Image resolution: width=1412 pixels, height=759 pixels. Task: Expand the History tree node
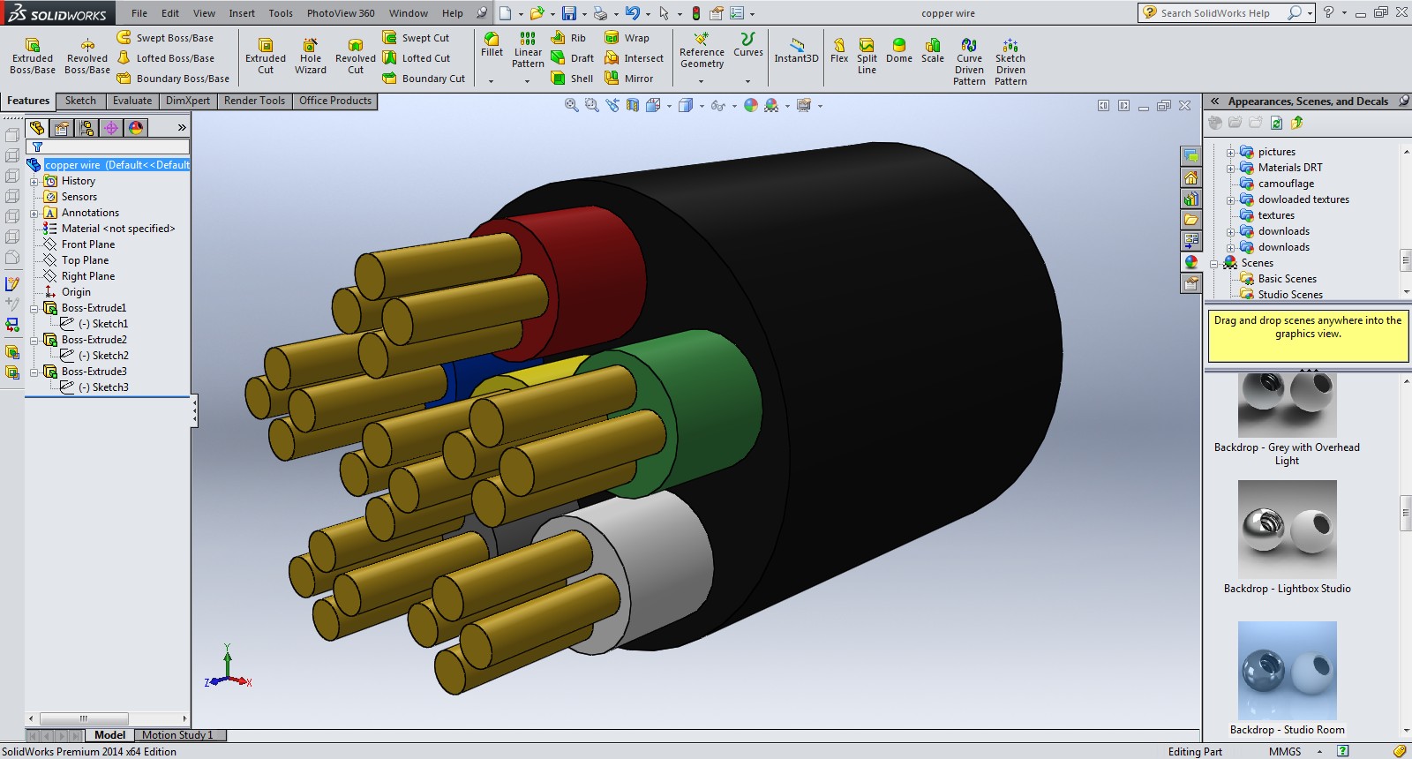pos(34,181)
